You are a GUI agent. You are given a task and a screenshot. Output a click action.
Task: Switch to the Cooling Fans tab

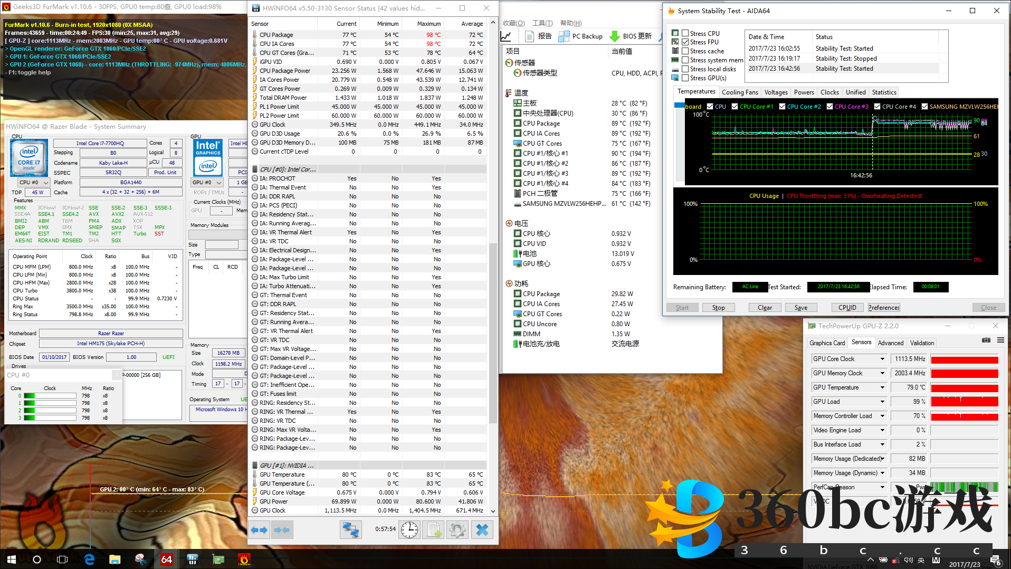click(x=740, y=92)
